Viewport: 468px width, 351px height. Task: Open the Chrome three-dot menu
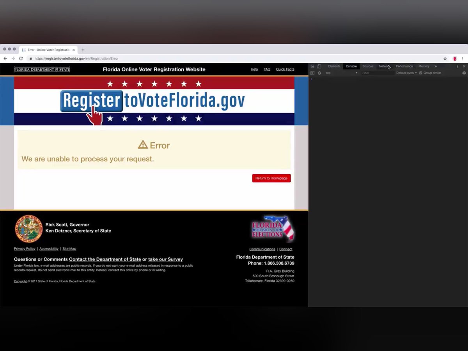(x=463, y=58)
